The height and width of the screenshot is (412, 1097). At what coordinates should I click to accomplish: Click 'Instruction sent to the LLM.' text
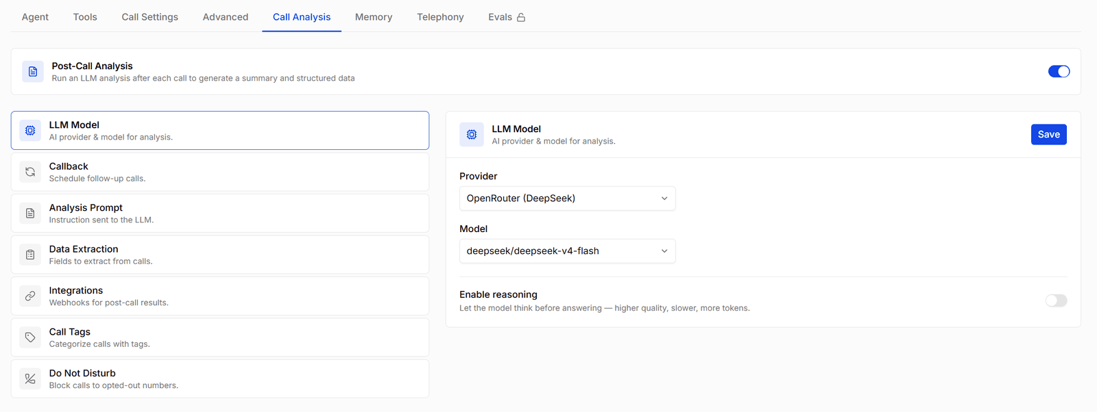click(101, 220)
